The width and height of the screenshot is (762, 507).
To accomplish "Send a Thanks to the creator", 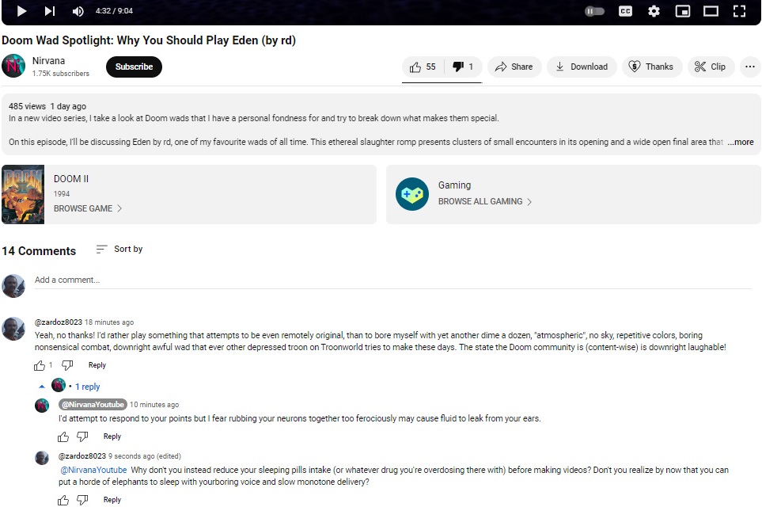I will click(652, 67).
